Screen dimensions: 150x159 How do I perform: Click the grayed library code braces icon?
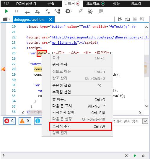pos(135,19)
